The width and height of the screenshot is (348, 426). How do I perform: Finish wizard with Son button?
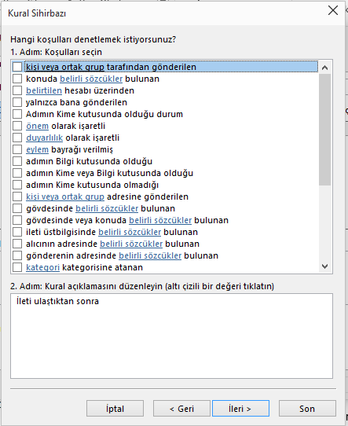(x=307, y=409)
